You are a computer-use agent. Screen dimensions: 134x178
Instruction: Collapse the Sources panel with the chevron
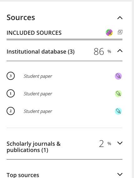tap(120, 18)
